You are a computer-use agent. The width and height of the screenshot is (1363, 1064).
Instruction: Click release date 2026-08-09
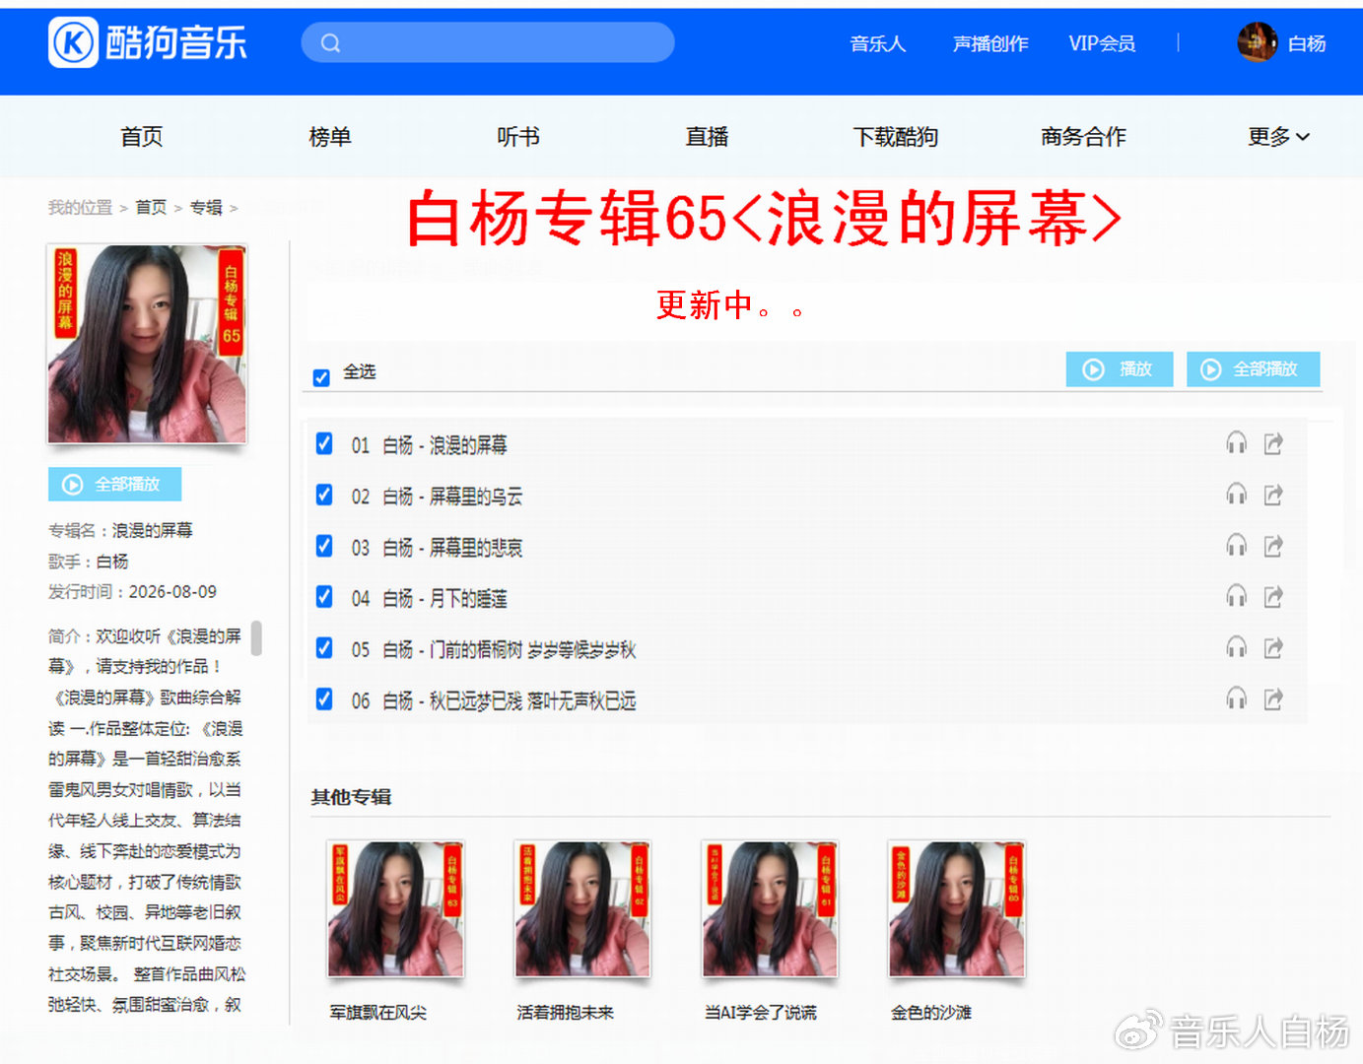[x=172, y=592]
